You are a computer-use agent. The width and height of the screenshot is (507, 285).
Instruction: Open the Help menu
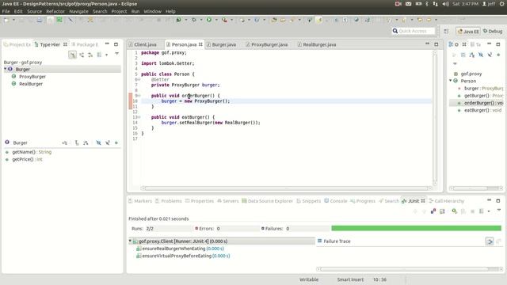tap(170, 11)
